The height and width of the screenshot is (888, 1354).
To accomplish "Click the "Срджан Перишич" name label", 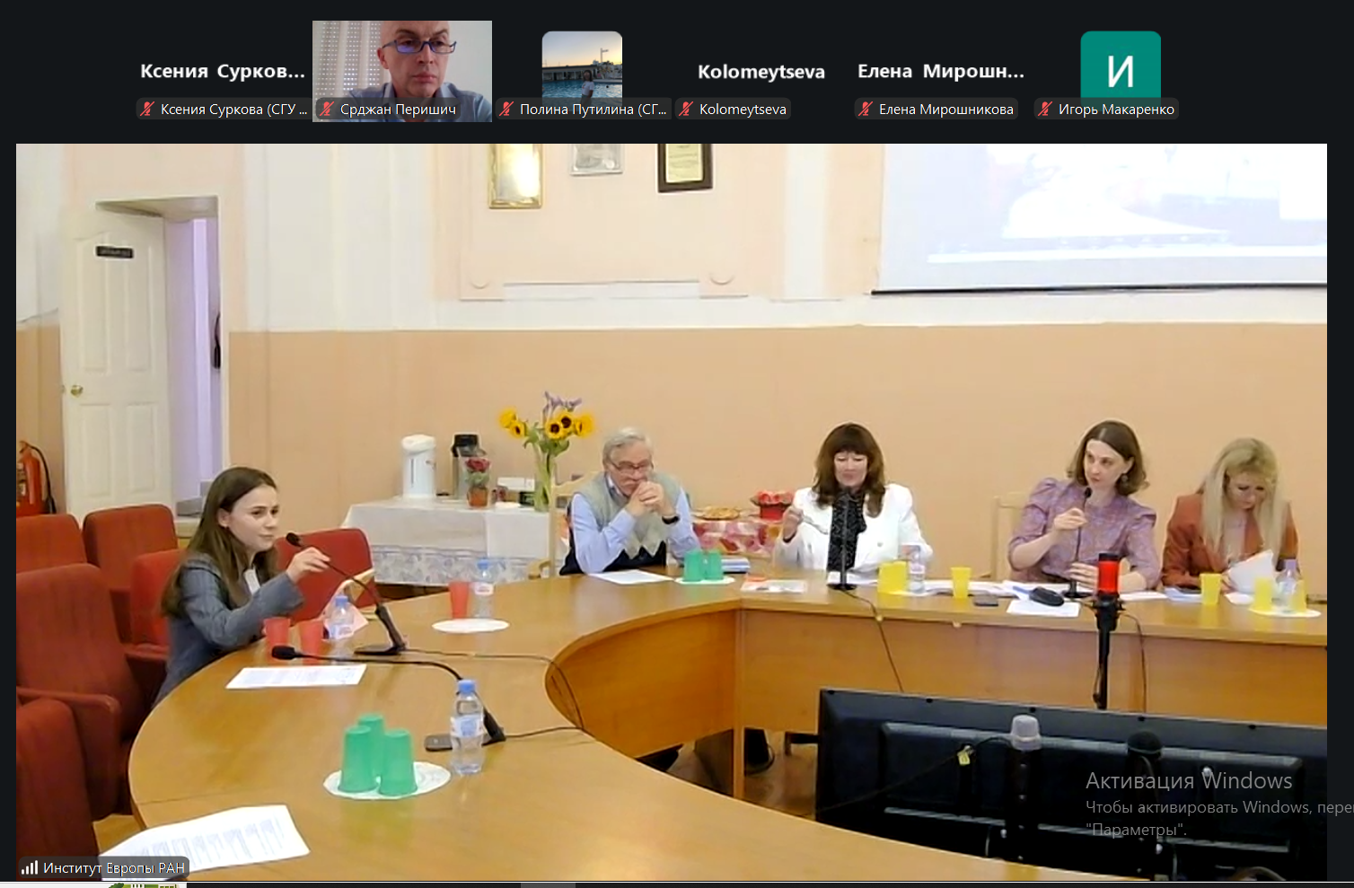I will pyautogui.click(x=398, y=110).
